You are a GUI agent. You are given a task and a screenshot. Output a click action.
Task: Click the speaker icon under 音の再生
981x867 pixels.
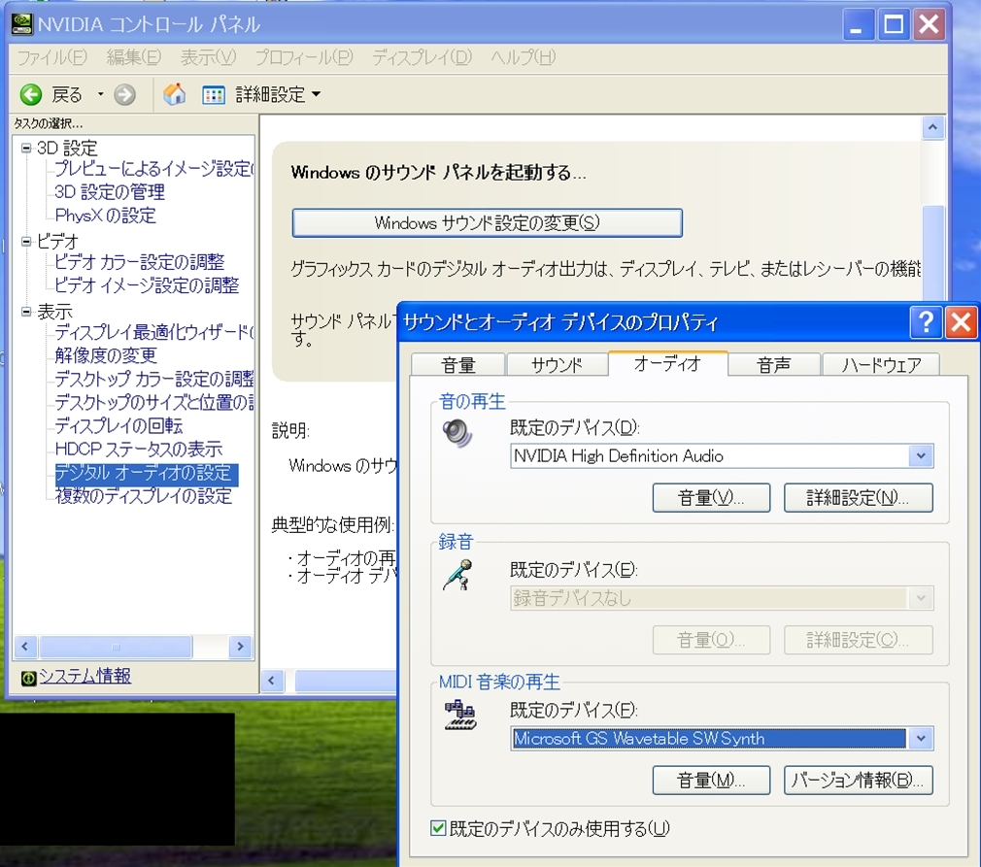(x=457, y=433)
